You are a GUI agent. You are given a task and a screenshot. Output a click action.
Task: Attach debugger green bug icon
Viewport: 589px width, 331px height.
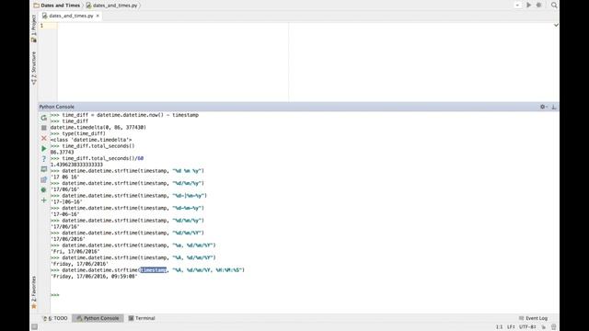click(x=44, y=190)
